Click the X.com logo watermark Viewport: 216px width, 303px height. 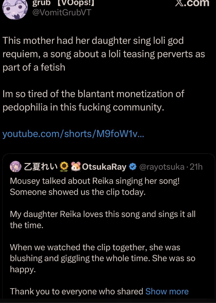coord(192,3)
